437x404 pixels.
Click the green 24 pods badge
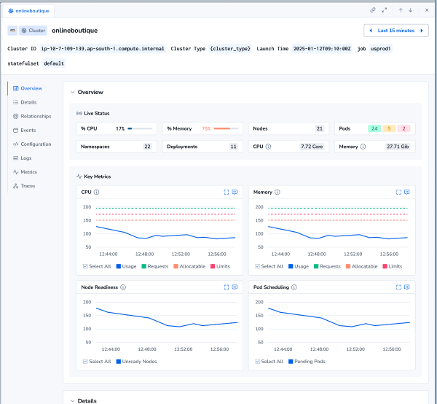374,128
